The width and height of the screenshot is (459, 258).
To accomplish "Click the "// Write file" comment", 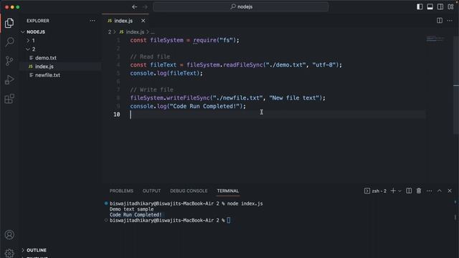I will click(151, 90).
